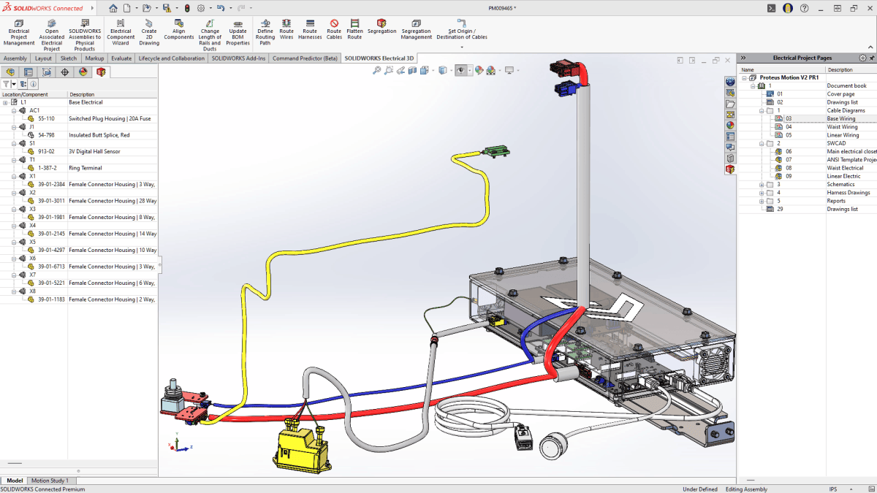
Task: Pin the Electrical Project Pages panel
Action: pos(871,58)
